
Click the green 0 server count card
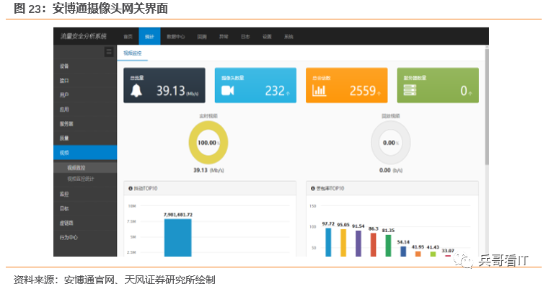click(438, 85)
